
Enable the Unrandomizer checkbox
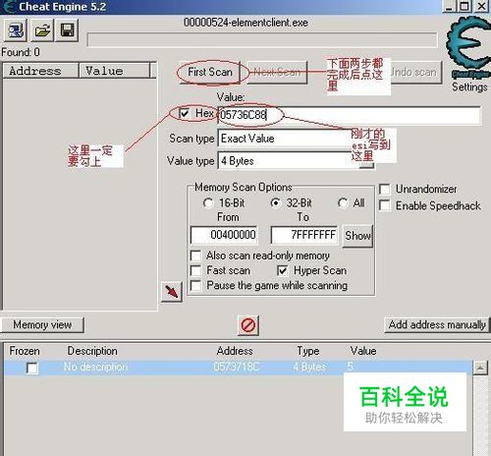pos(385,189)
